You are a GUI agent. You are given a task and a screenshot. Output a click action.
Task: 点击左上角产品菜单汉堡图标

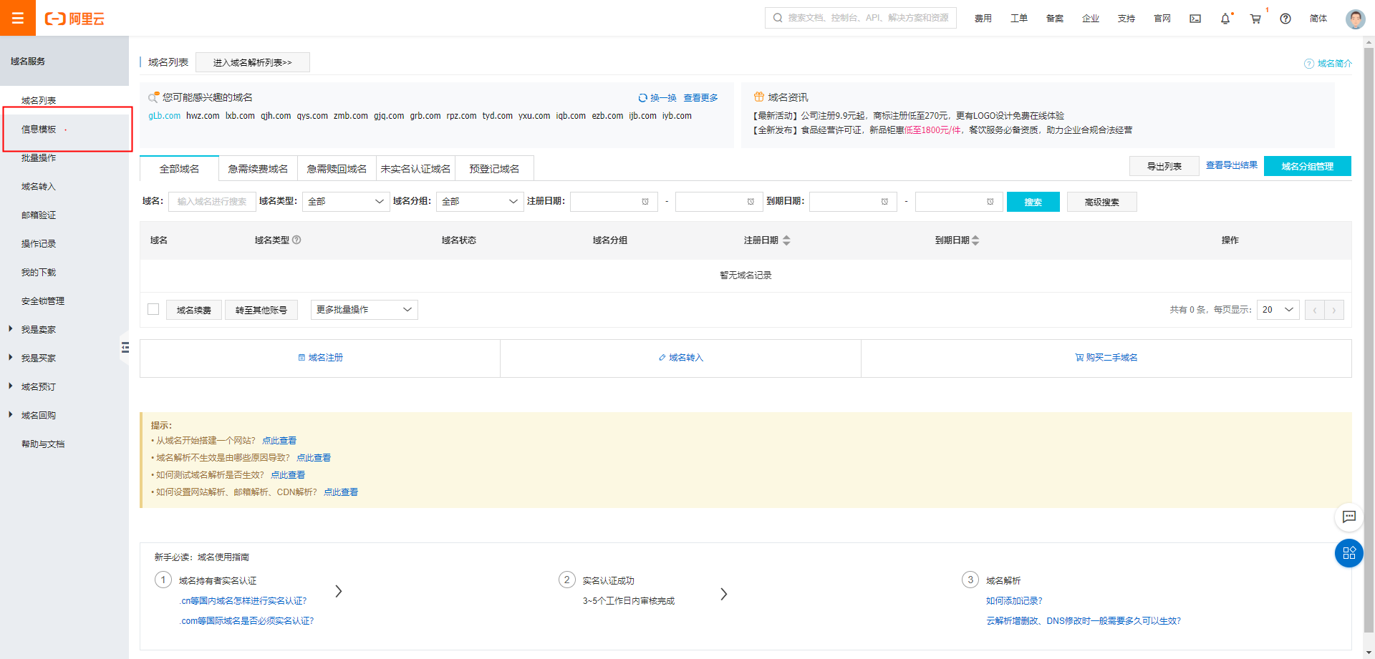tap(18, 18)
